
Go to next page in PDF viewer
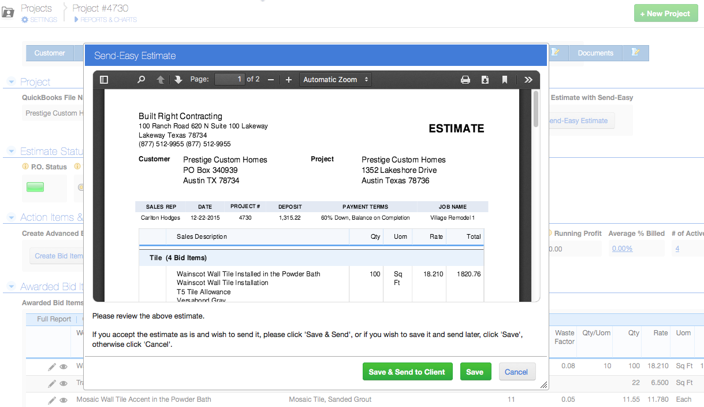[x=178, y=80]
